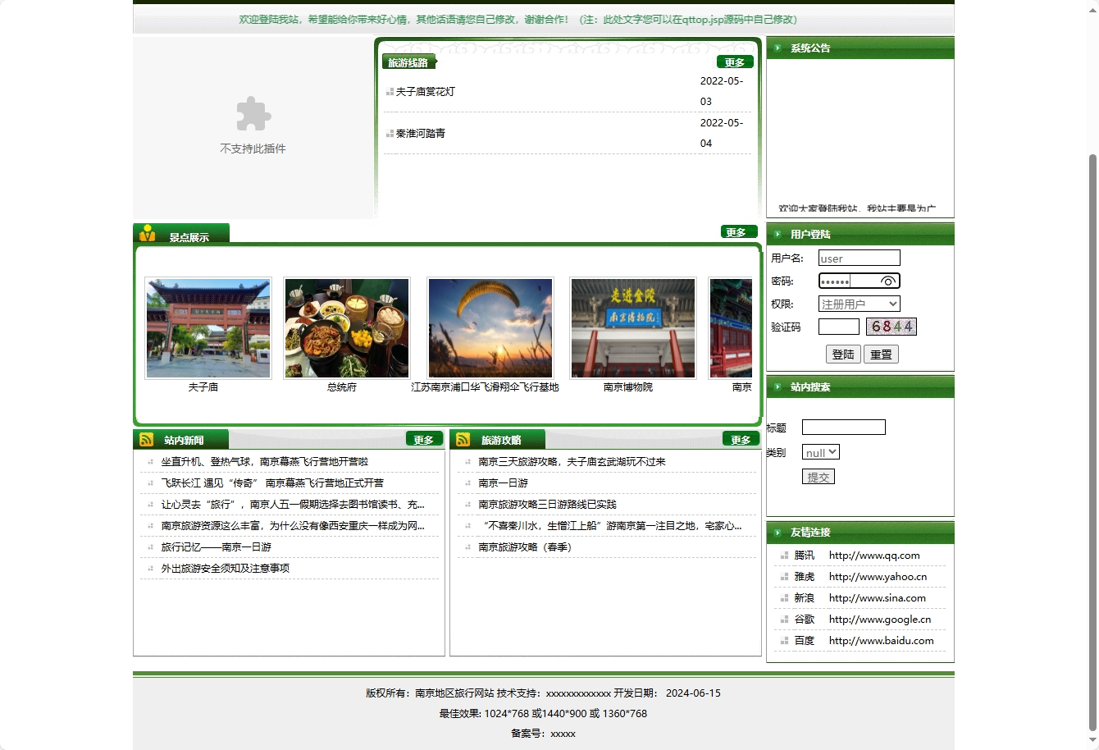Click the yellow figure icon on 景点展示 header
This screenshot has height=750, width=1099.
[x=147, y=232]
